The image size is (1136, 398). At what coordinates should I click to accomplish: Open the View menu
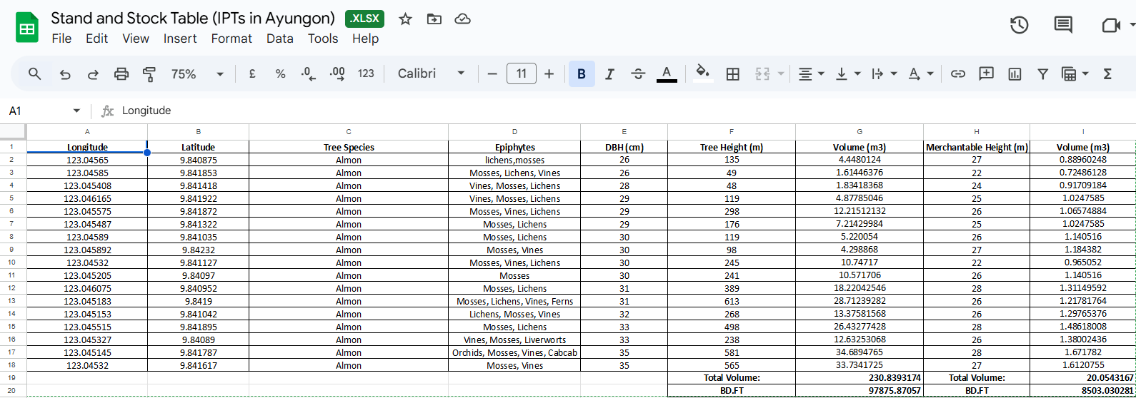click(x=136, y=39)
